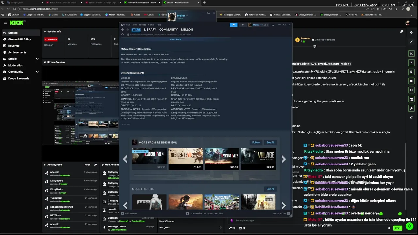Open the Kick hamburger menu icon

(x=5, y=23)
